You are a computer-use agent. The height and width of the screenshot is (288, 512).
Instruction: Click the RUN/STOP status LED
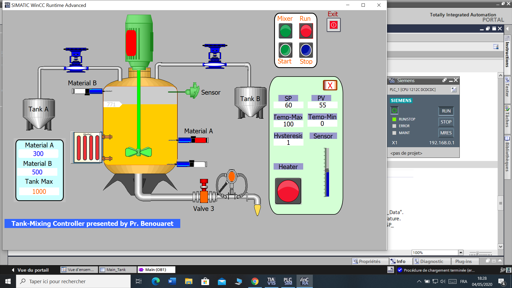tap(394, 119)
